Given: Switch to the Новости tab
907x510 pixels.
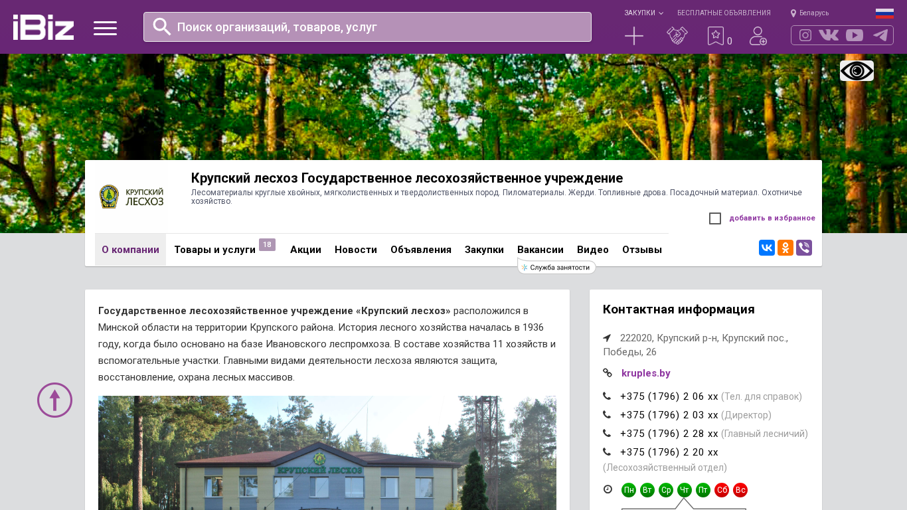Looking at the screenshot, I should [356, 250].
